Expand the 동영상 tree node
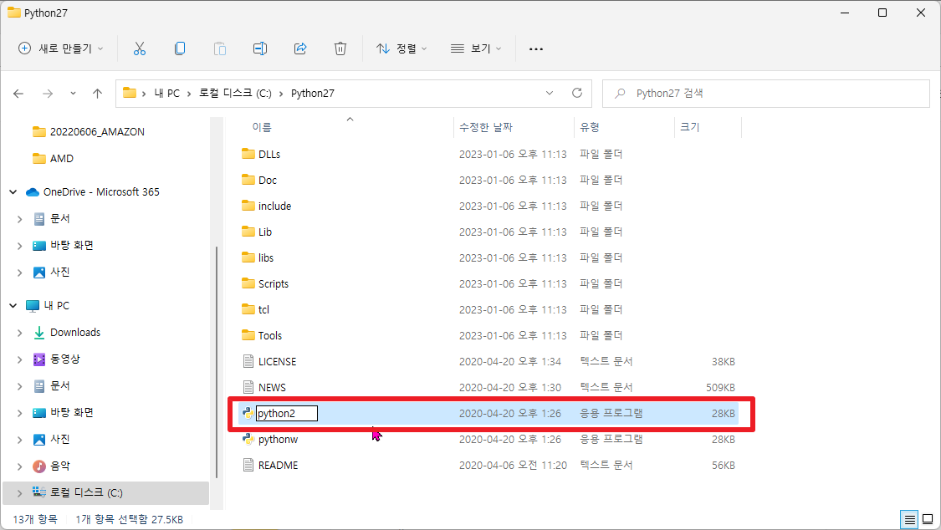 coord(20,359)
